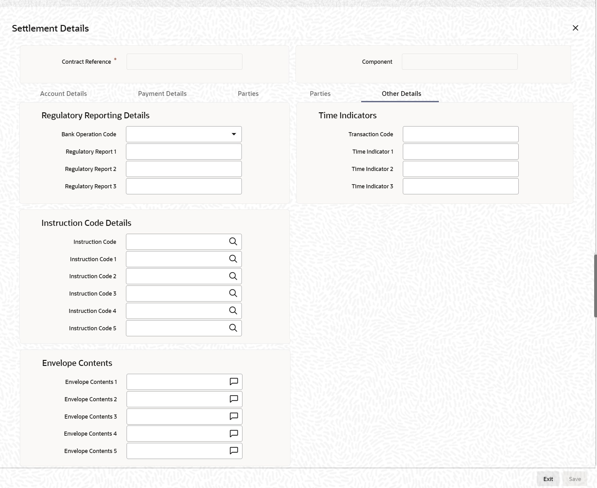Viewport: 597px width, 488px height.
Task: Click the Regulatory Report 1 input
Action: (184, 152)
